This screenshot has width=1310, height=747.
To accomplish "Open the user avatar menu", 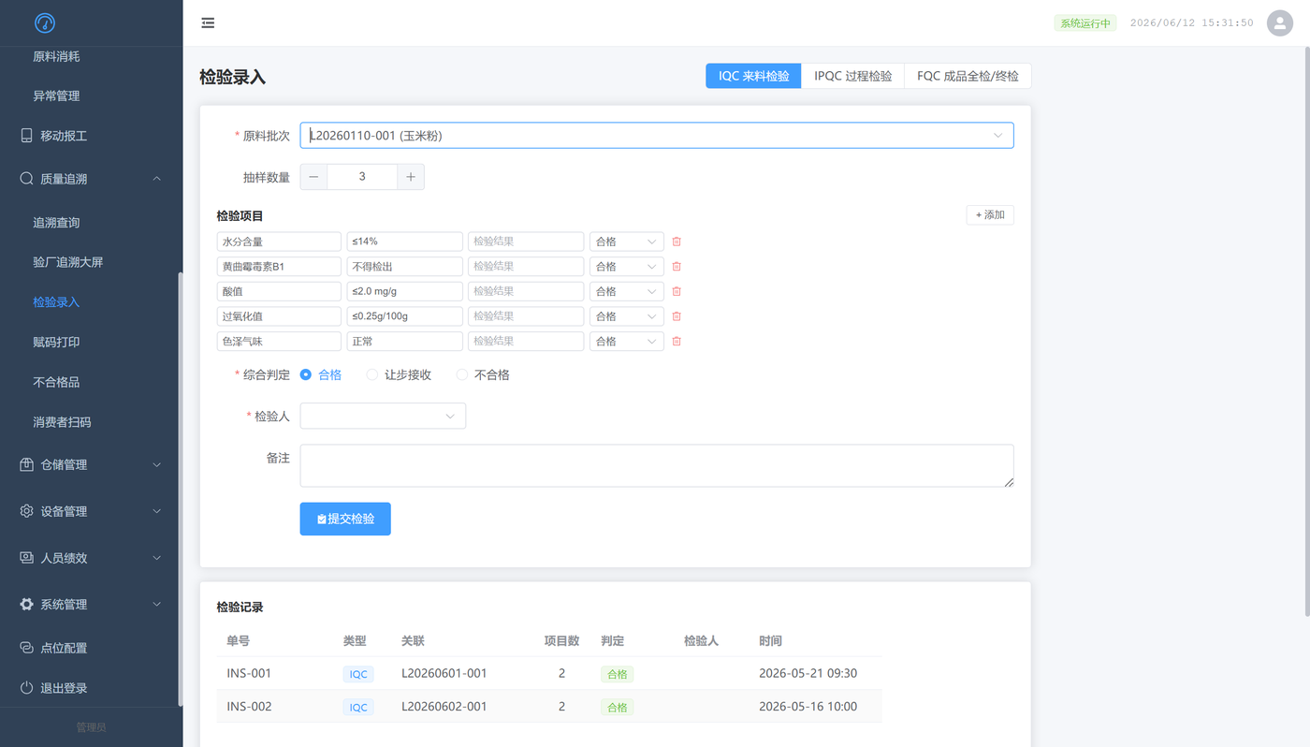I will (1279, 22).
